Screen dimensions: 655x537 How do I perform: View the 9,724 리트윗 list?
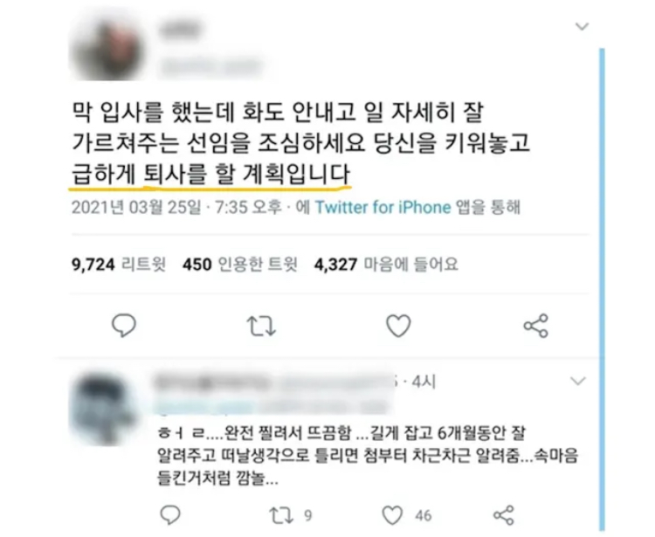coord(119,265)
